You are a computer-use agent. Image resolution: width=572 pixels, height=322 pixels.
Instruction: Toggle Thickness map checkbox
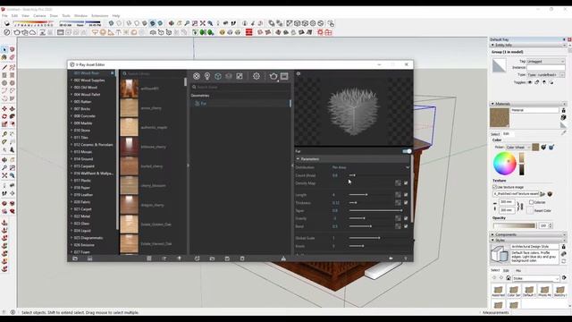pos(406,203)
